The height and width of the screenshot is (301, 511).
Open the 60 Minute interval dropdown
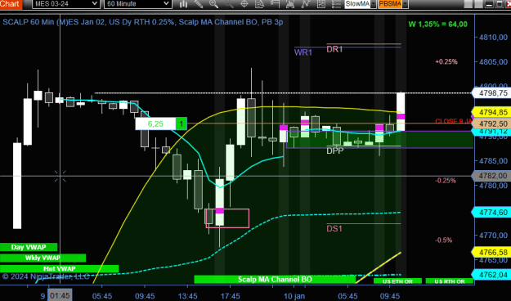click(x=138, y=4)
